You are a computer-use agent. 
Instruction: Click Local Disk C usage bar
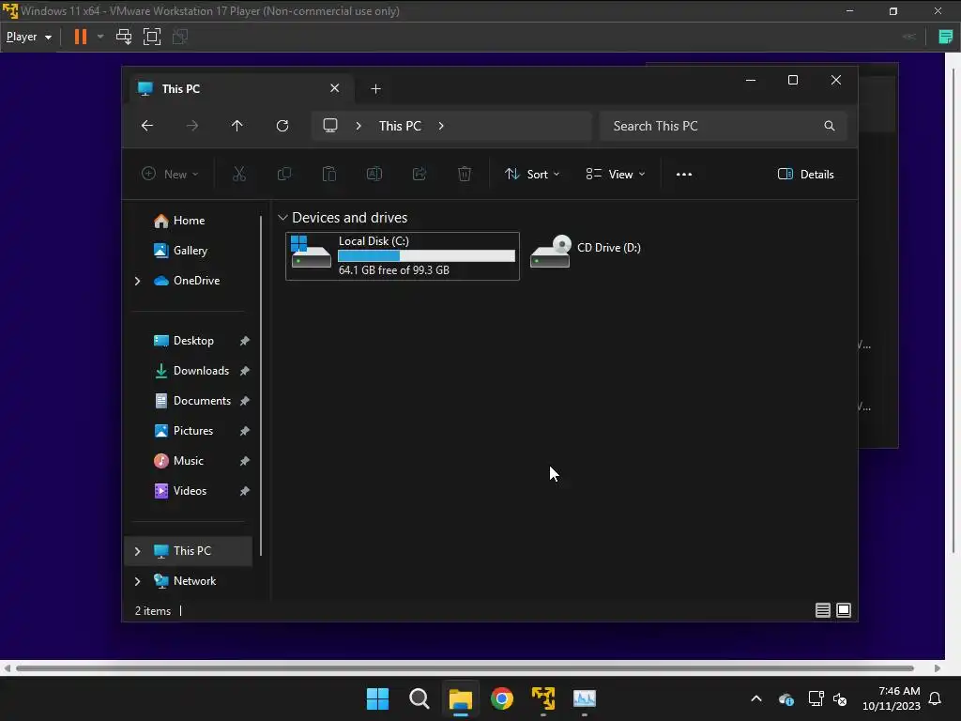point(427,256)
